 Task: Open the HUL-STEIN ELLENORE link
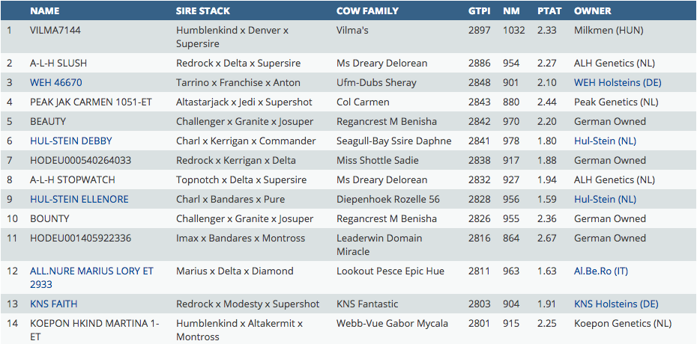[79, 200]
